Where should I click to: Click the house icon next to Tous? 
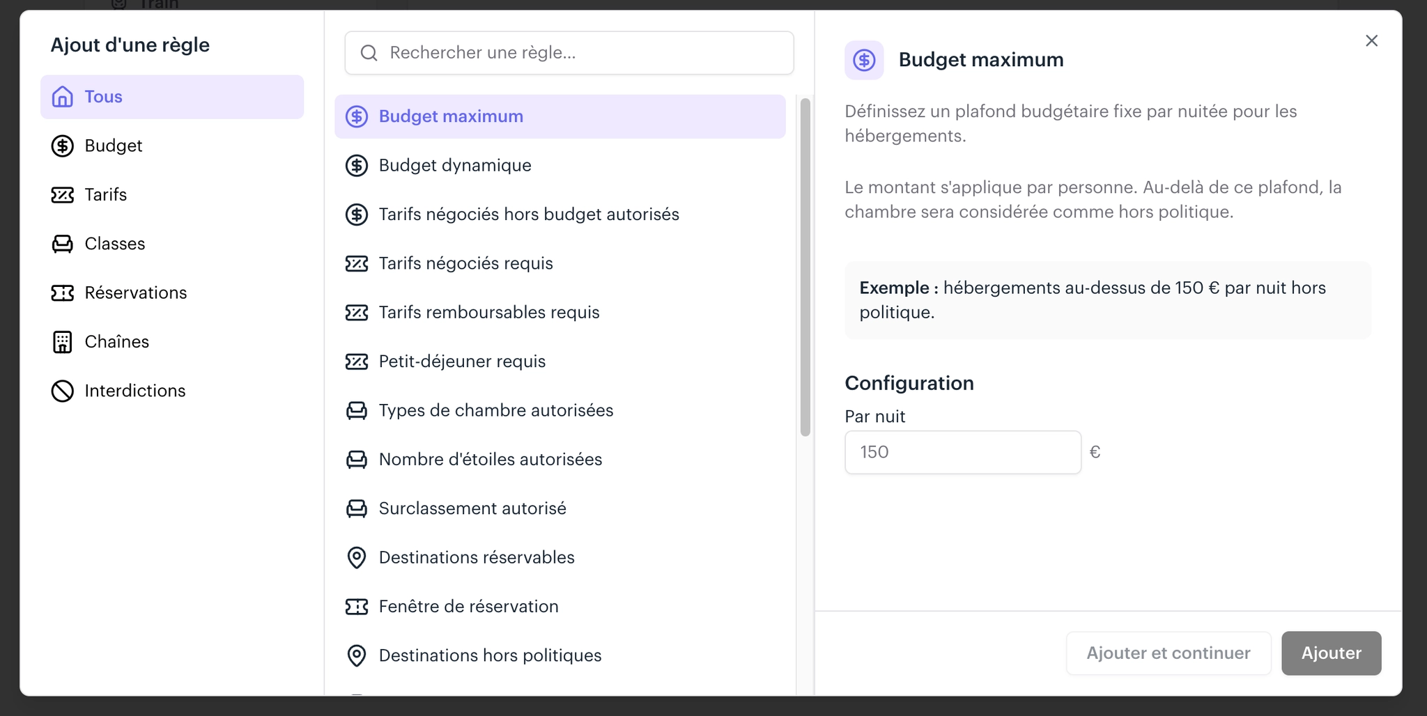pyautogui.click(x=63, y=97)
